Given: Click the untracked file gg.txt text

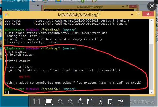Looking at the screenshot, I should click(x=24, y=76).
